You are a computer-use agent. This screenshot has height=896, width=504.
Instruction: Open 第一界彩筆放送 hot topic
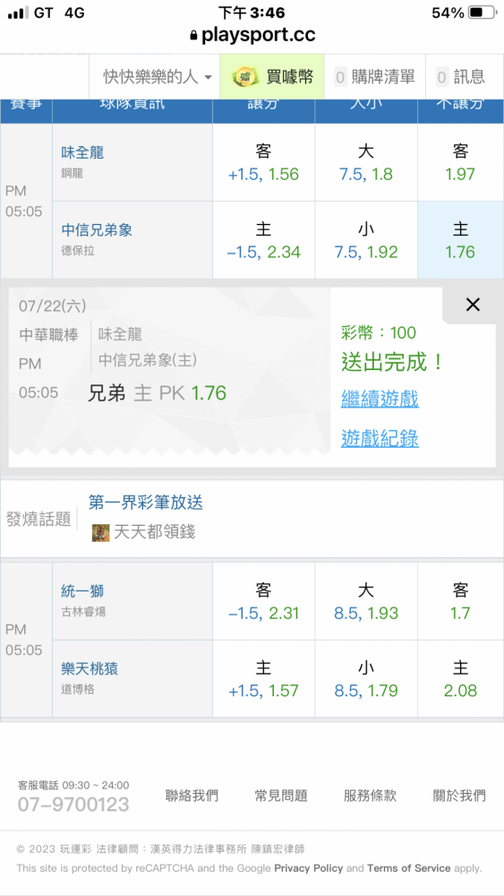tap(146, 503)
